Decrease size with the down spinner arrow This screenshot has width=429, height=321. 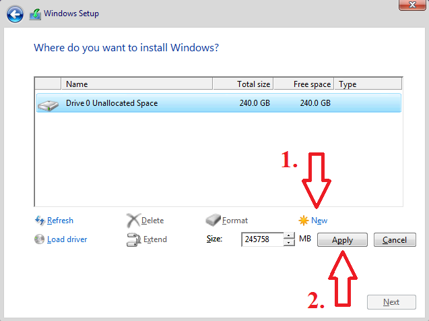(x=289, y=243)
